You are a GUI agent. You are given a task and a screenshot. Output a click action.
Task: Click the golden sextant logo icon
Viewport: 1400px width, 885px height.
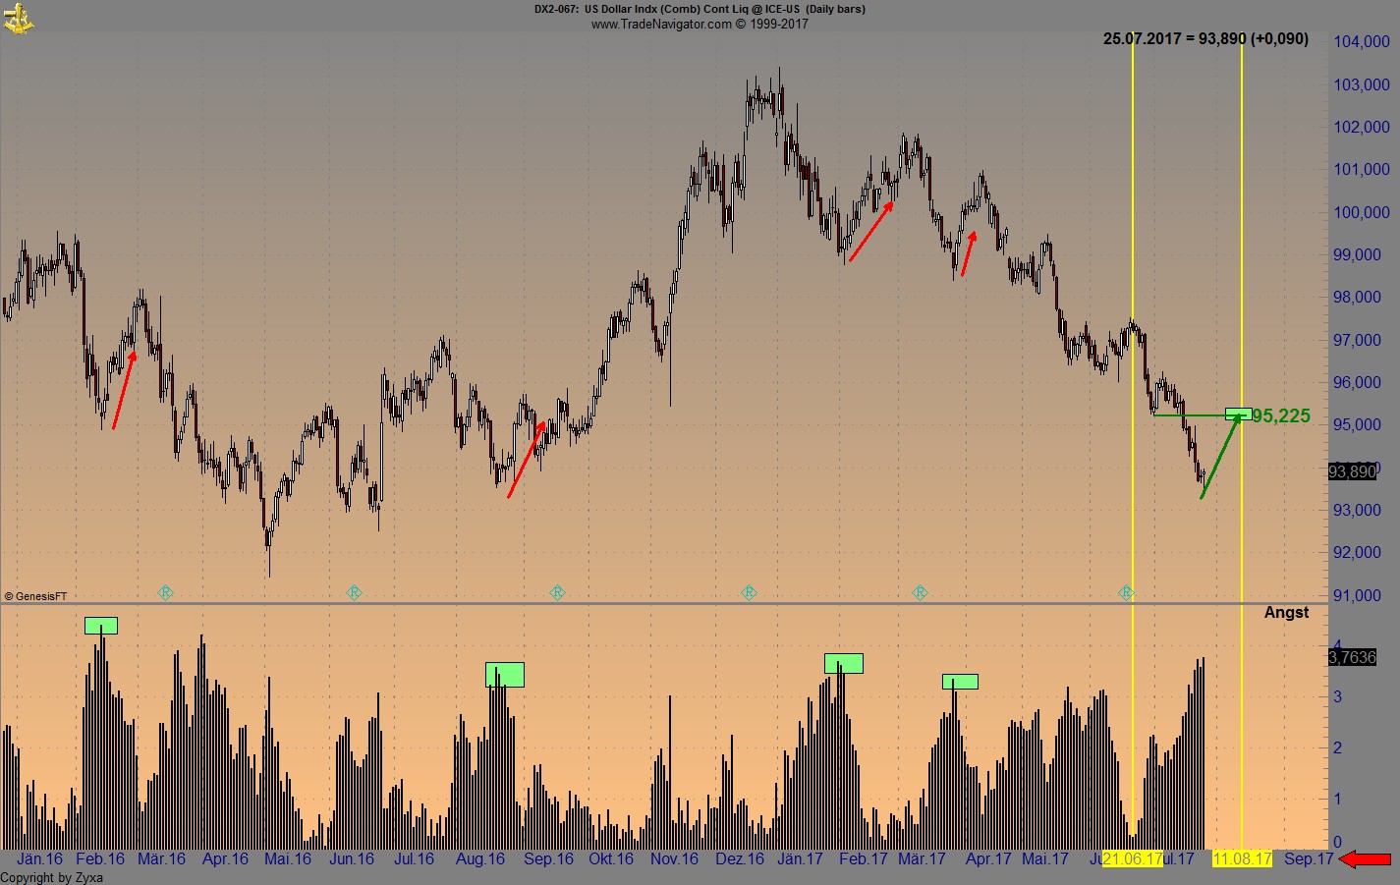20,18
